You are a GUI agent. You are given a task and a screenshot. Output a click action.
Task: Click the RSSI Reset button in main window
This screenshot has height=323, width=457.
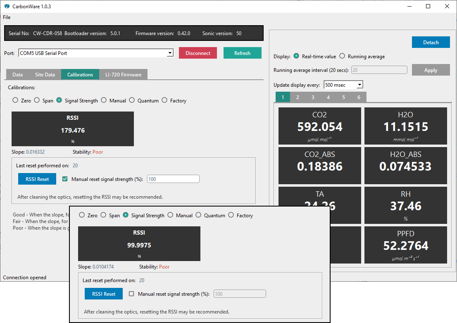pyautogui.click(x=37, y=179)
